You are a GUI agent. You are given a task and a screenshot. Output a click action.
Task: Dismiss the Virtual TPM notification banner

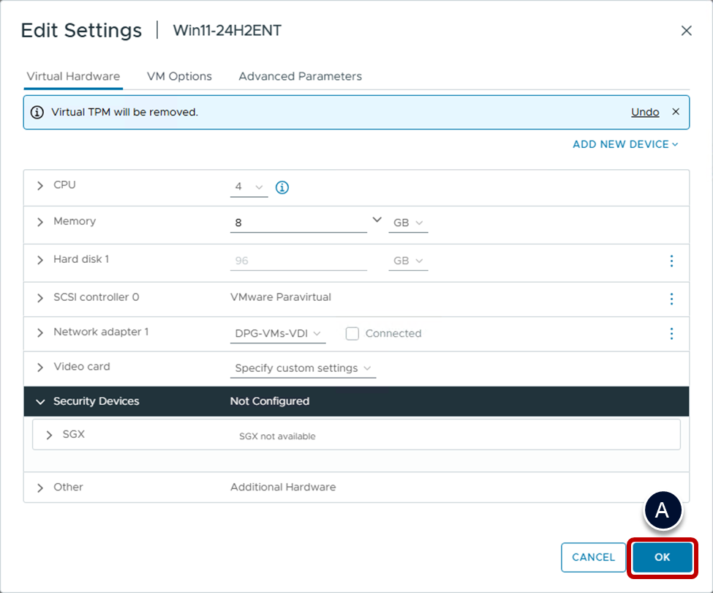(676, 112)
